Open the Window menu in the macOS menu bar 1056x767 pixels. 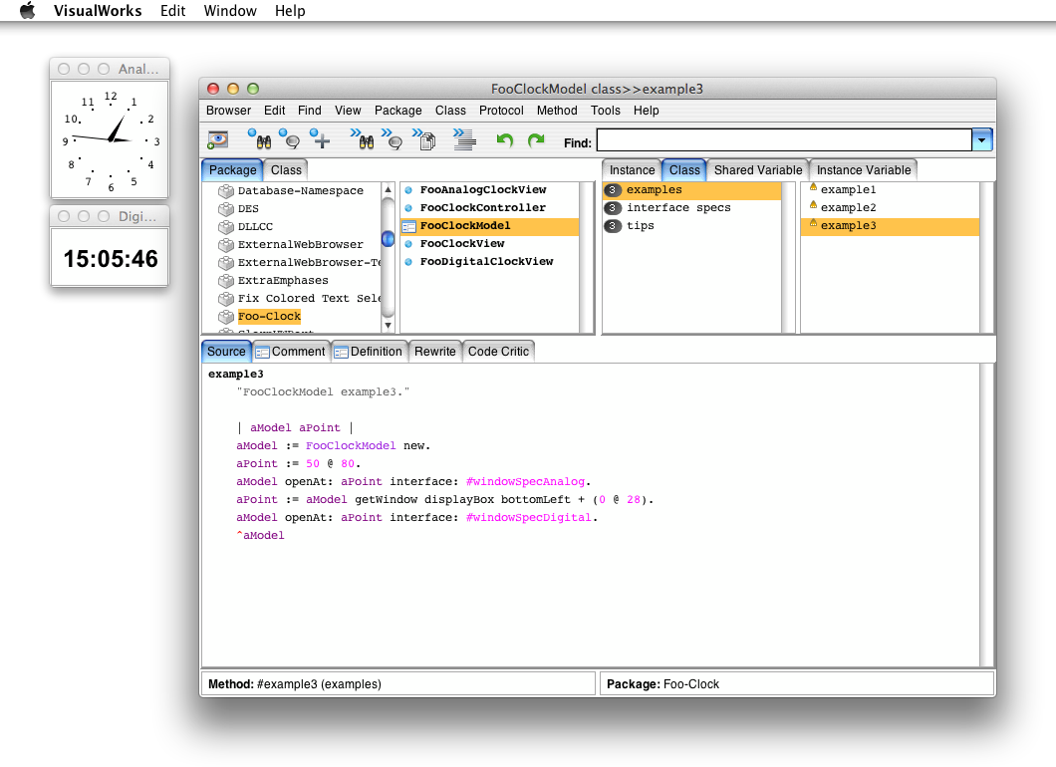coord(230,11)
